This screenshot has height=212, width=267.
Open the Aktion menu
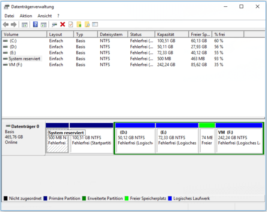[26, 16]
